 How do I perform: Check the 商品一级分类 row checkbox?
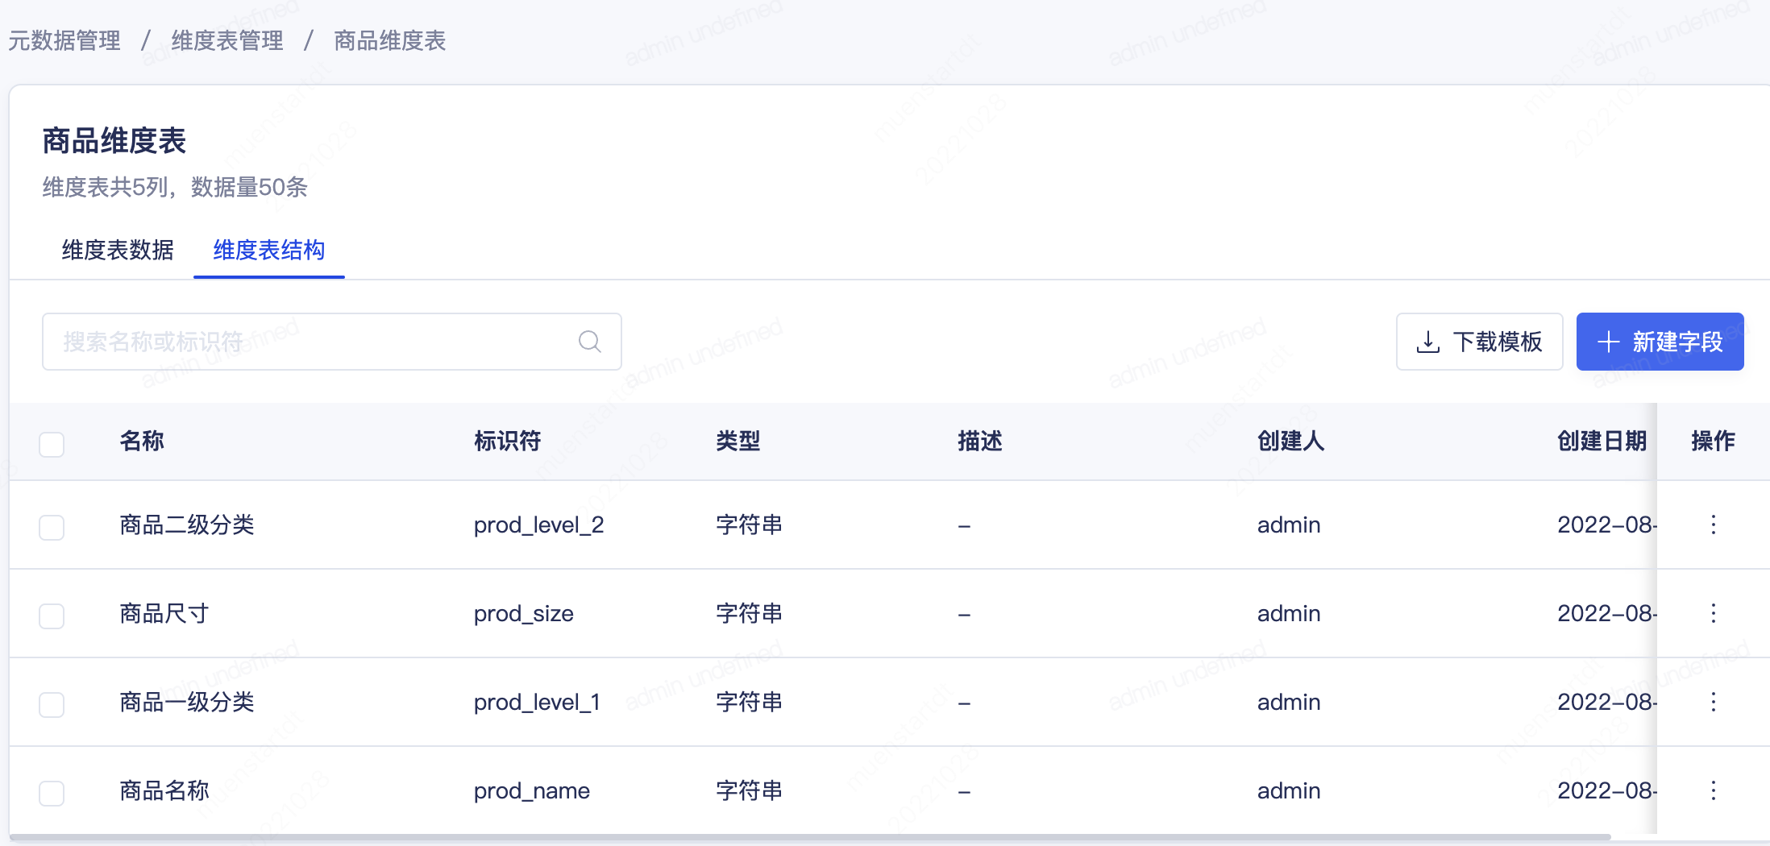click(52, 705)
